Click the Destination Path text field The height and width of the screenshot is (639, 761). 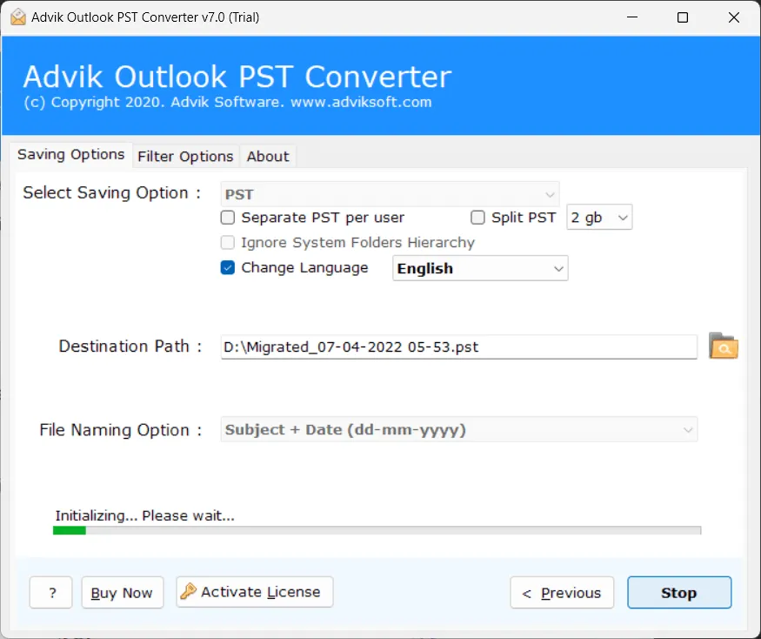[458, 347]
